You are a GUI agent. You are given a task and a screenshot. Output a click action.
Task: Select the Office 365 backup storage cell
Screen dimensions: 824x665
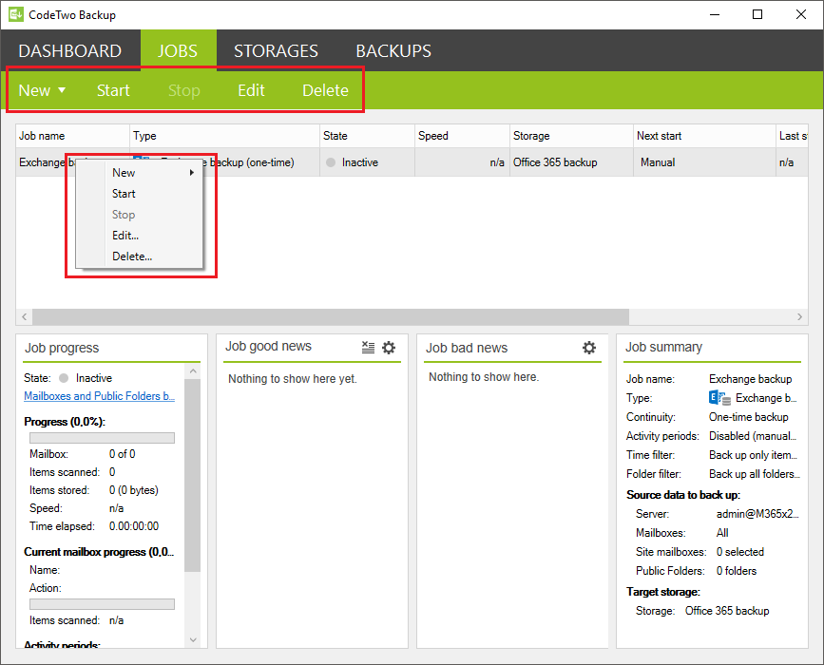click(572, 162)
